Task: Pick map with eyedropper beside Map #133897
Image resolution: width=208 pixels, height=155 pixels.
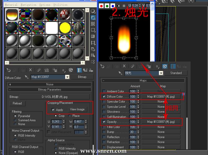Action: [27, 77]
